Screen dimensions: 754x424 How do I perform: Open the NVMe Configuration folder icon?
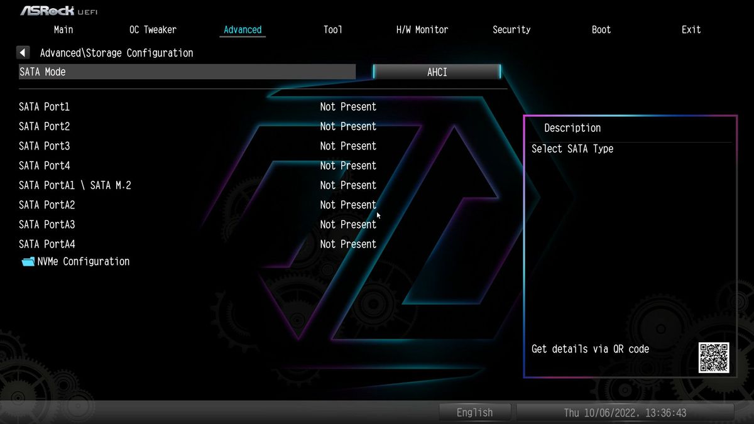click(28, 261)
